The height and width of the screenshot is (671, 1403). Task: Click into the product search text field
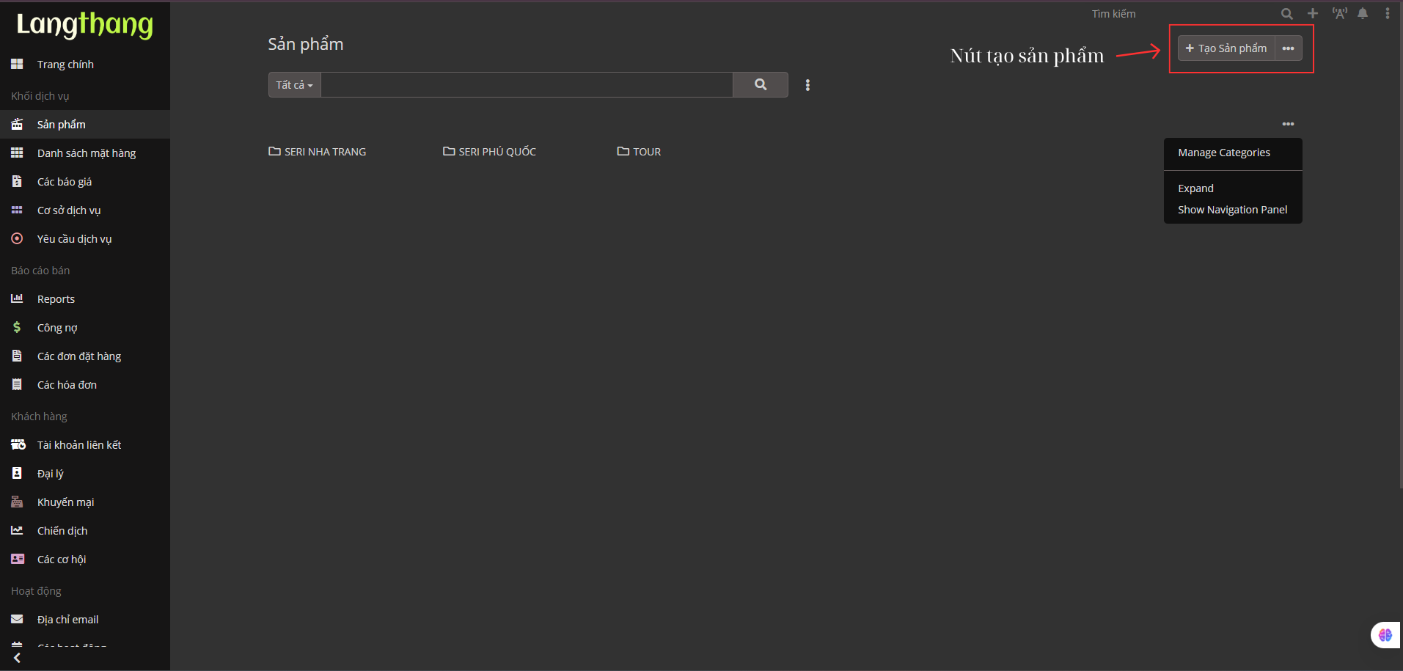[527, 85]
